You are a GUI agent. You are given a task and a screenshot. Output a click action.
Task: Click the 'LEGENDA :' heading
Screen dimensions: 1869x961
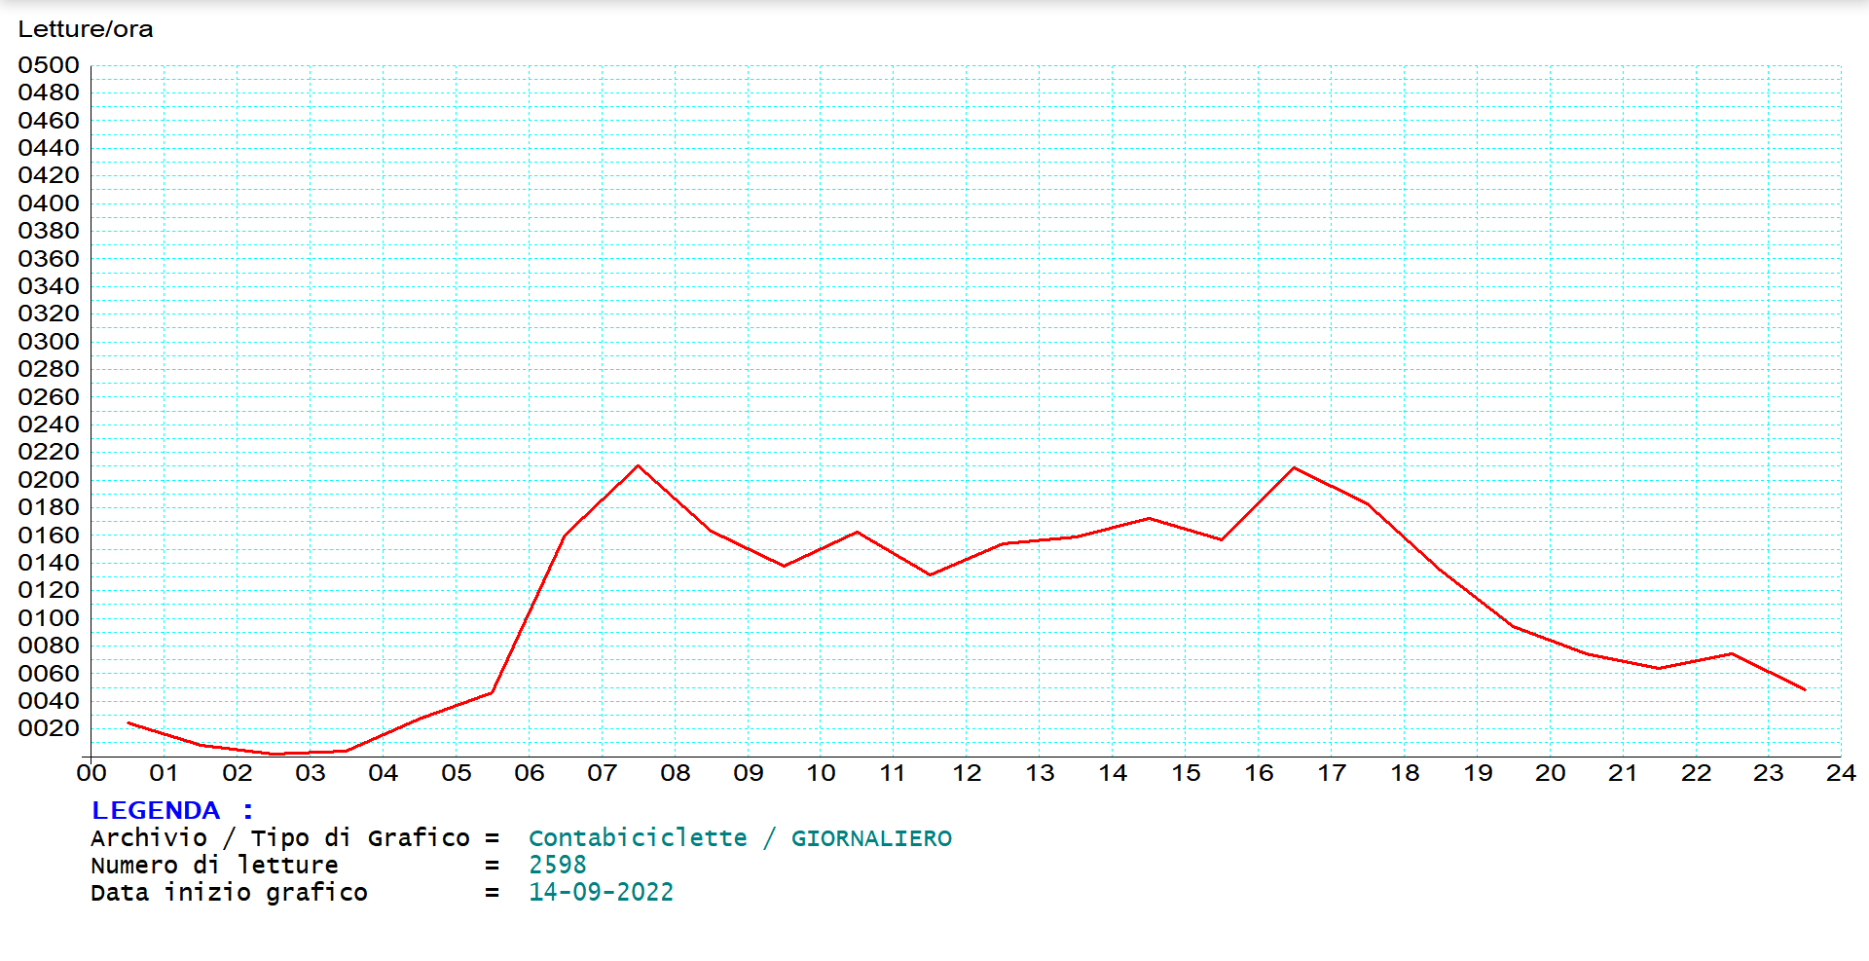tap(172, 810)
